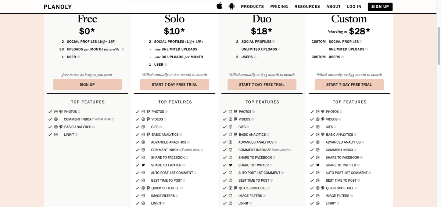Screen dimensions: 441x207
Task: Open the ABOUT menu item
Action: tap(334, 7)
